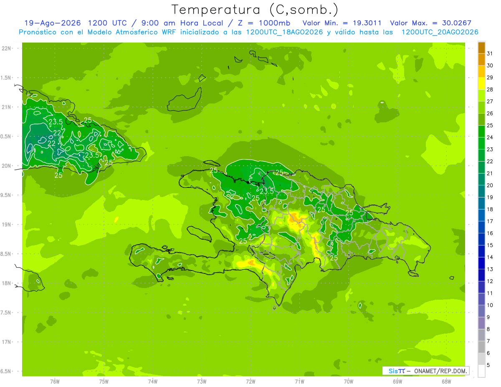Click the "19N" latitude label
The width and height of the screenshot is (501, 387).
pos(6,225)
